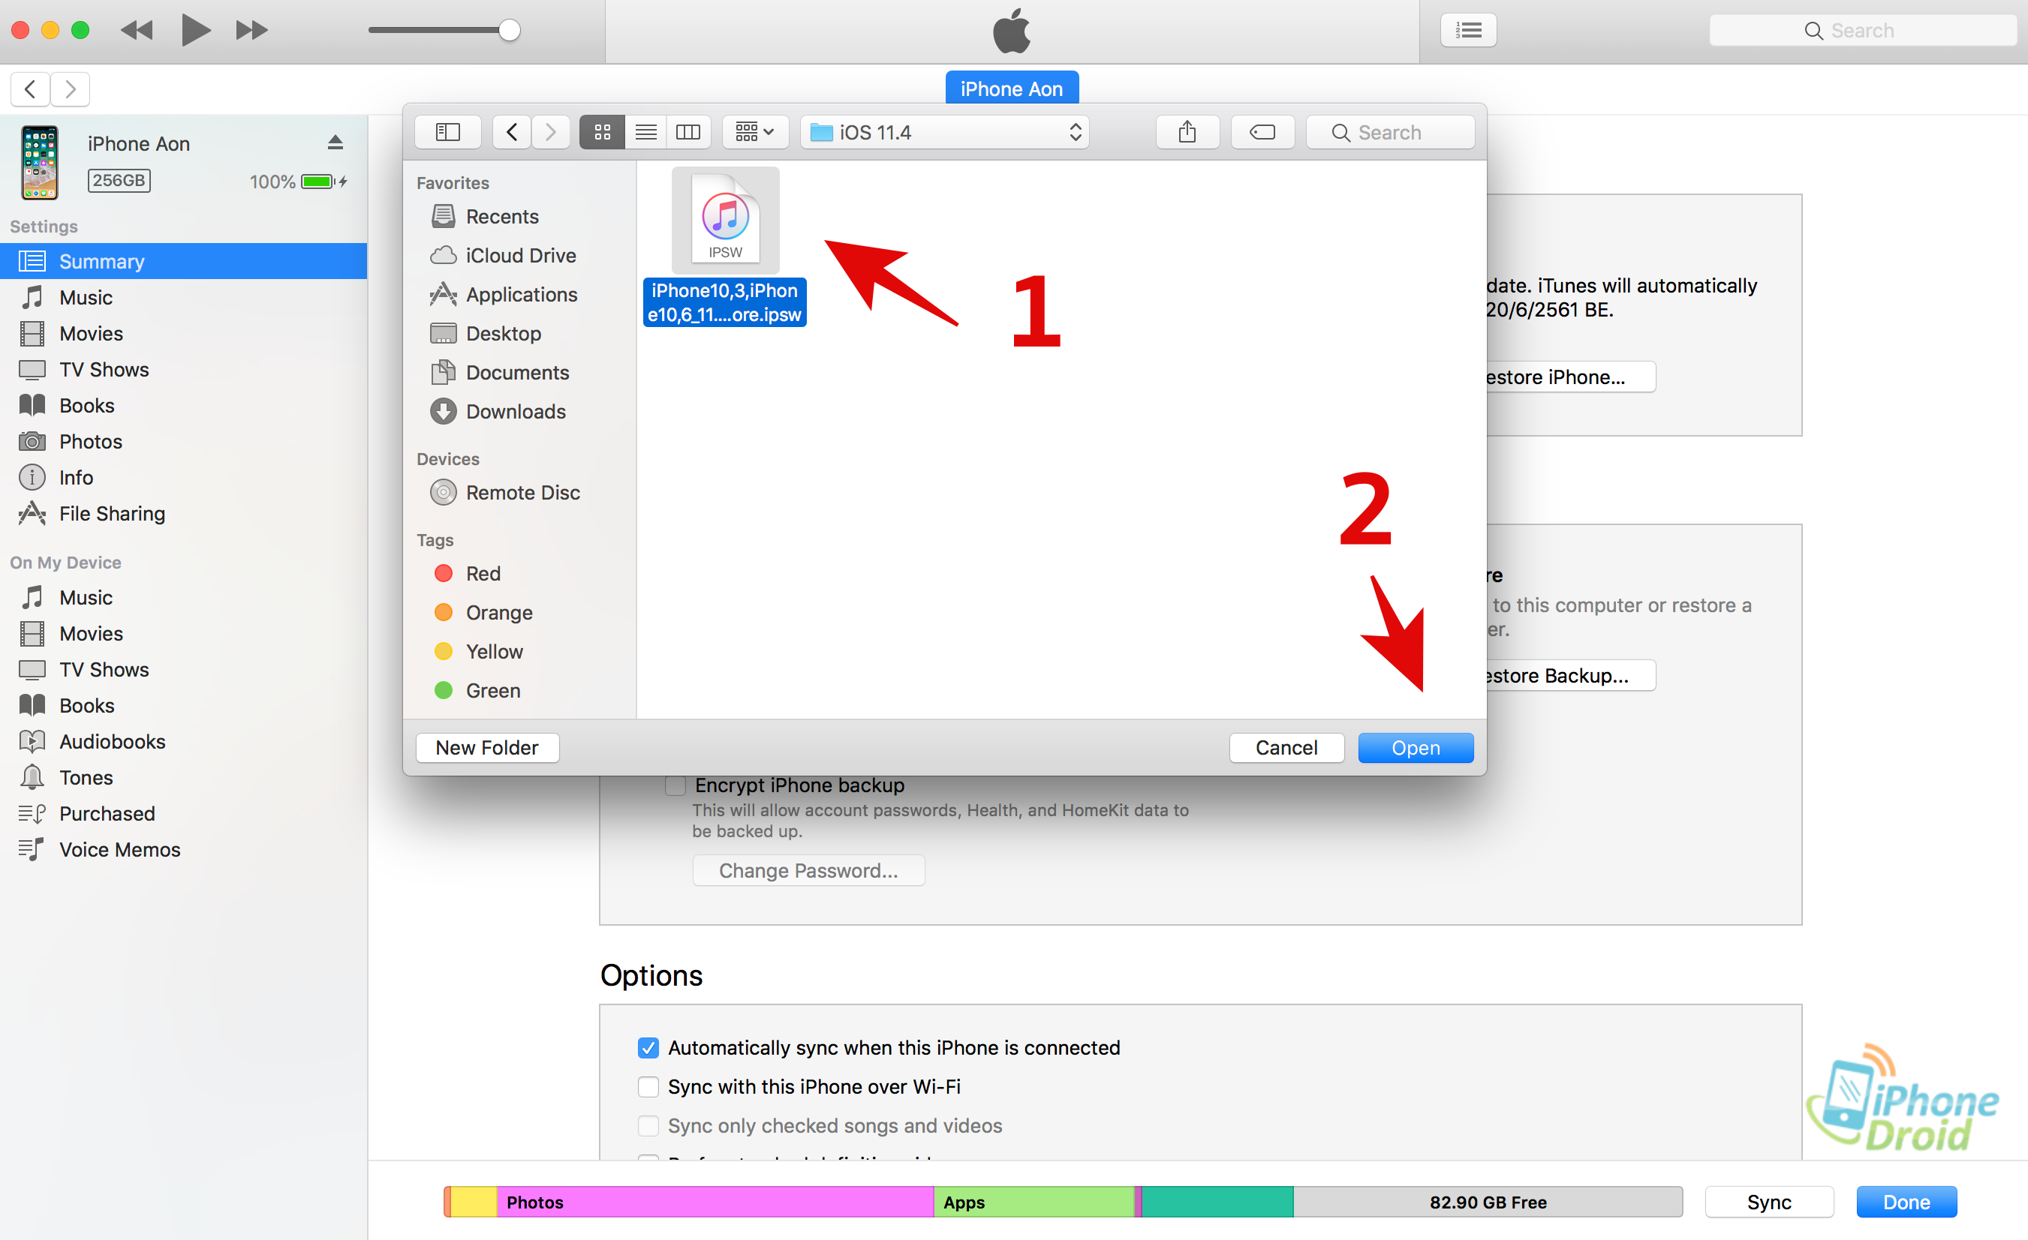Select the column view icon in toolbar

(x=688, y=132)
